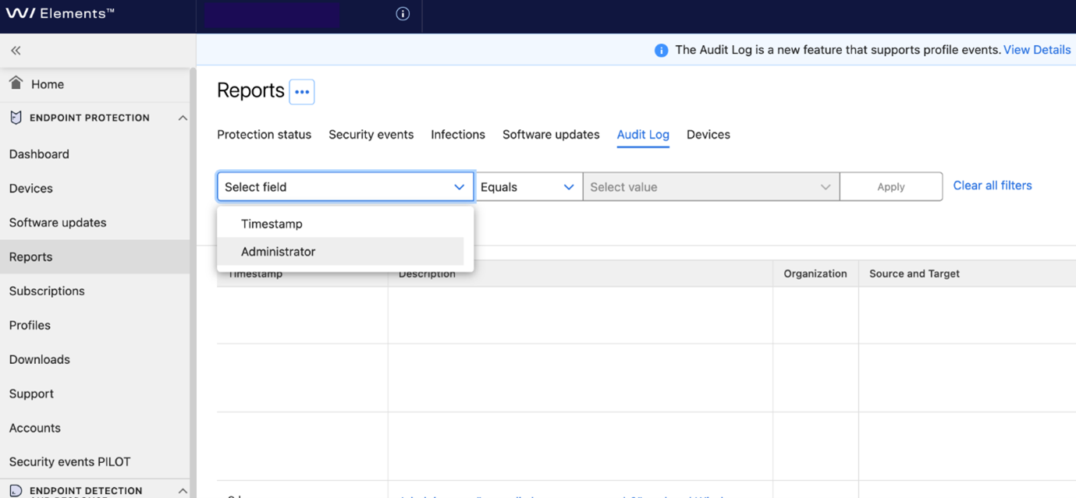Click the Home house icon

[x=16, y=83]
